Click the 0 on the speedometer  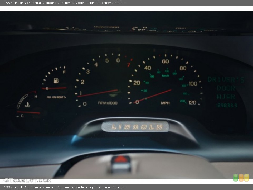(x=137, y=102)
